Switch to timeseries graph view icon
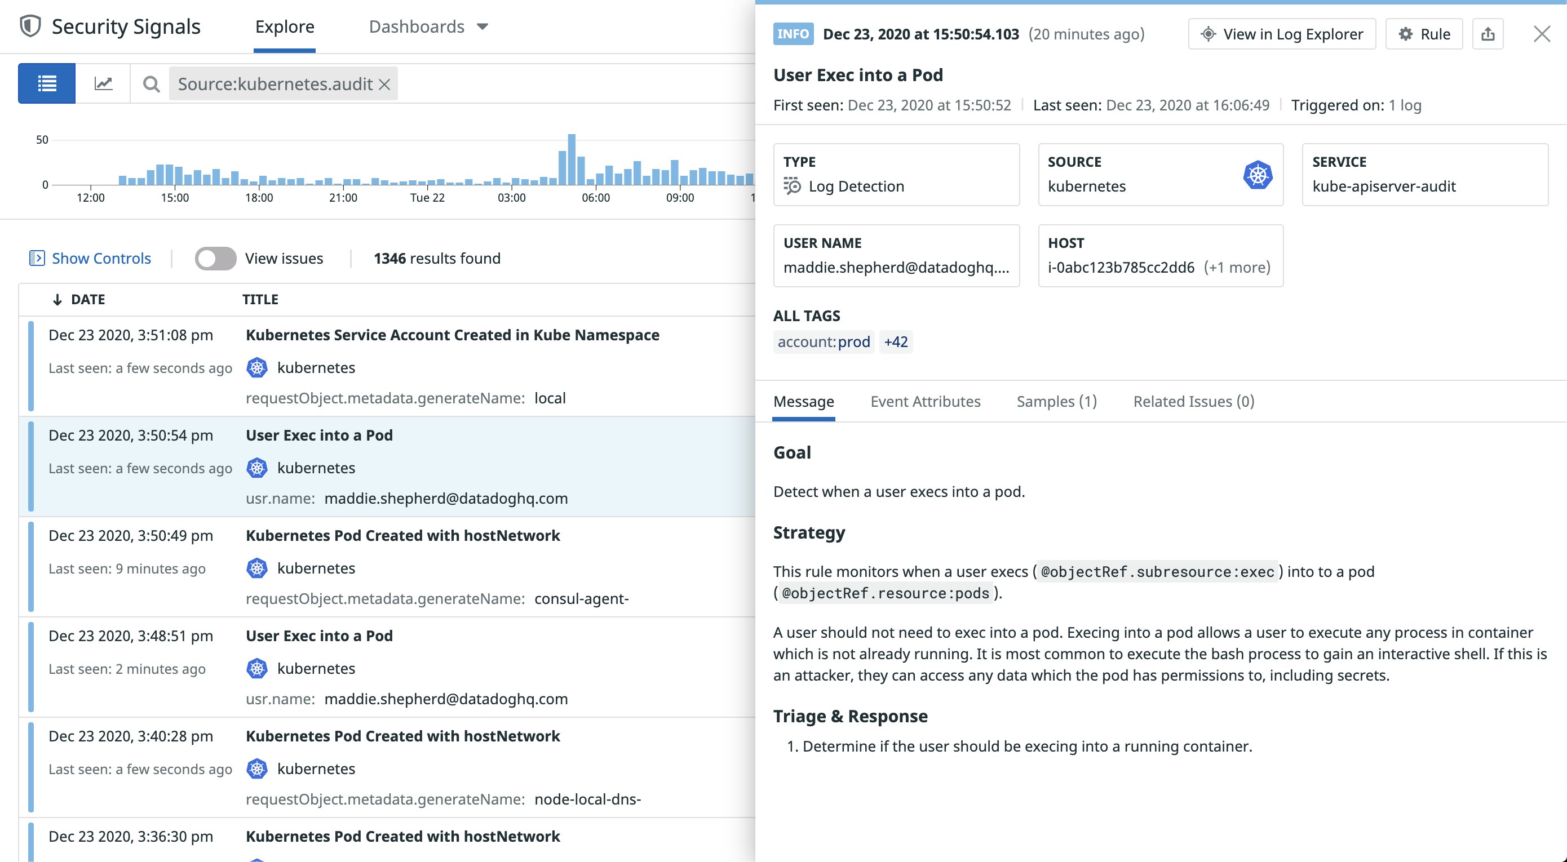The width and height of the screenshot is (1567, 862). point(103,83)
